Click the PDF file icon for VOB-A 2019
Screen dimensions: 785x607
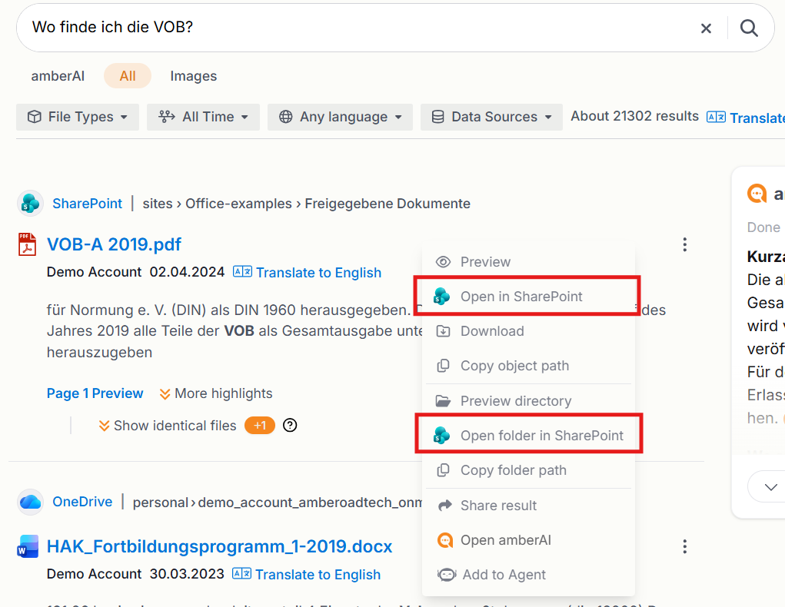(27, 244)
